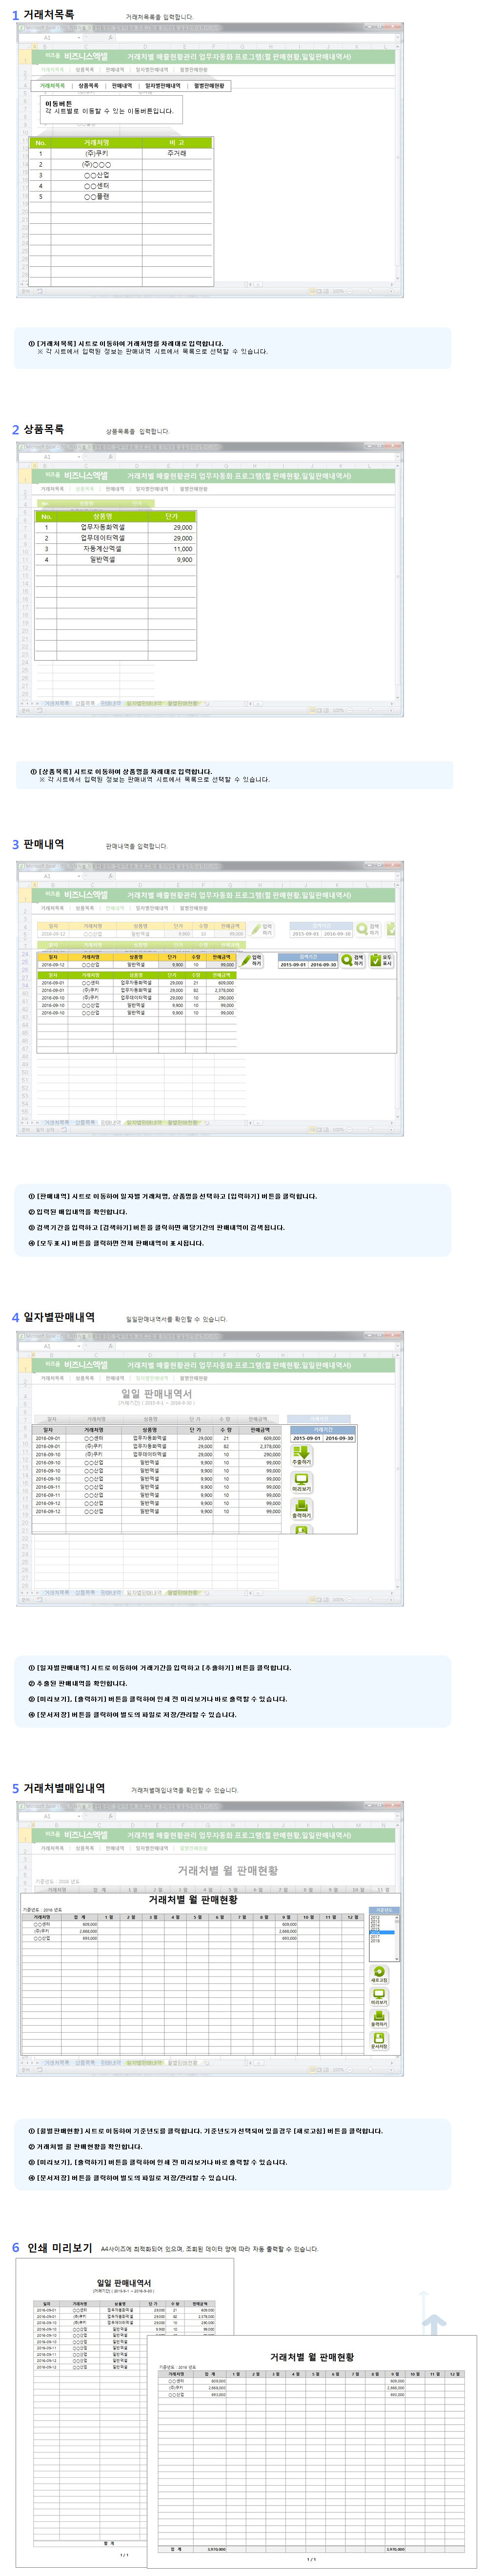Image resolution: width=483 pixels, height=2576 pixels.
Task: Select 업무자동화엑셀 in 상품목록 table
Action: click(x=103, y=527)
